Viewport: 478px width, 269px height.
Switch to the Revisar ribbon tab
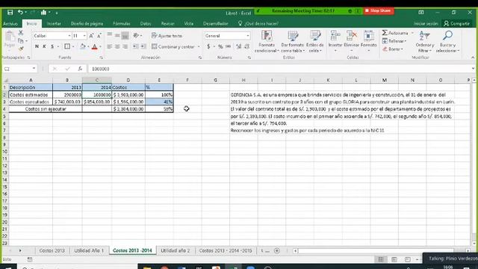point(167,23)
